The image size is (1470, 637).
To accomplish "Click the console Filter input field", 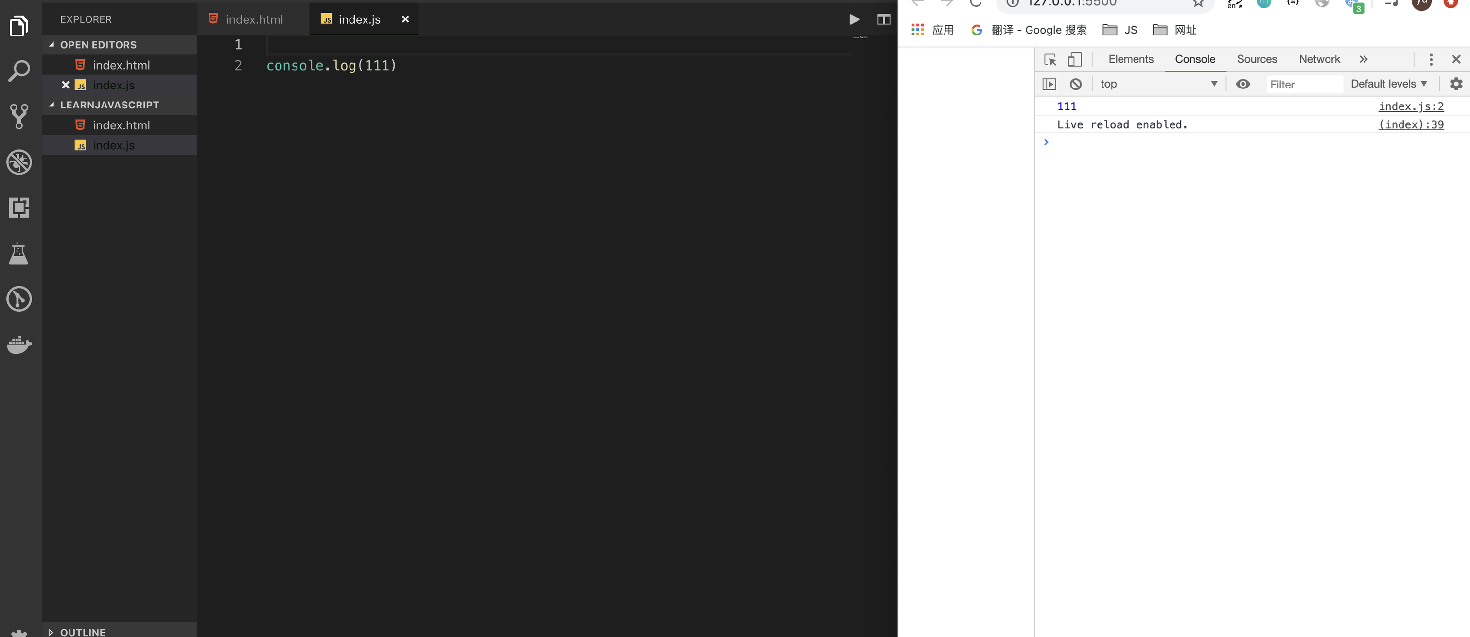I will tap(1303, 85).
